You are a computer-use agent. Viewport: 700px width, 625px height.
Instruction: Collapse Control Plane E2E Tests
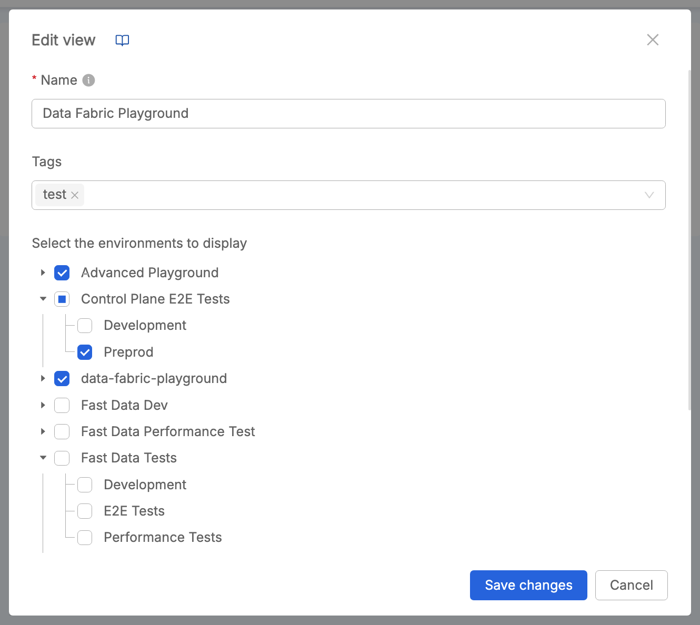click(x=43, y=298)
